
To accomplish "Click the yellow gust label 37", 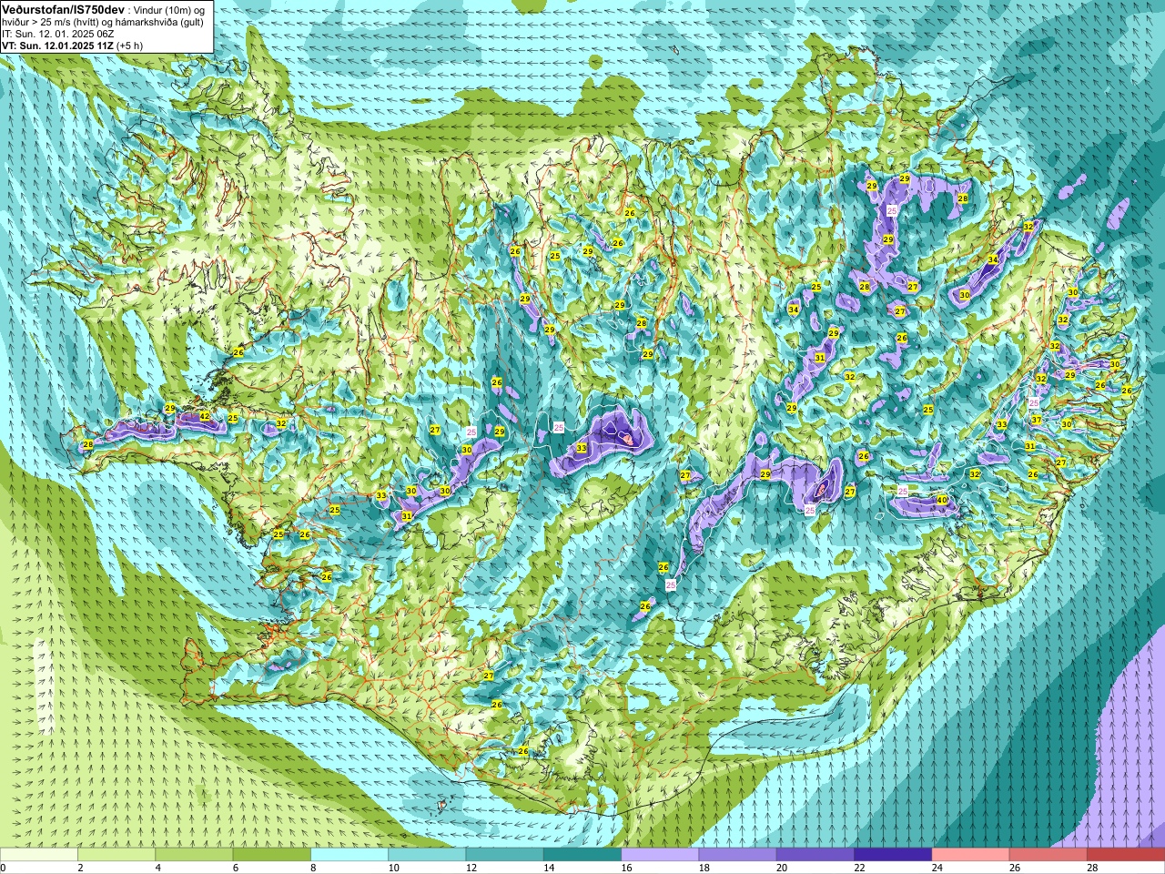I will [1036, 420].
